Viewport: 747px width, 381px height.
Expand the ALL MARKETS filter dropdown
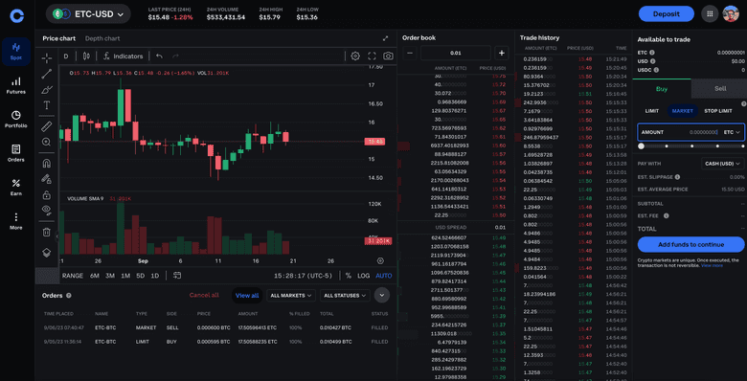[290, 295]
